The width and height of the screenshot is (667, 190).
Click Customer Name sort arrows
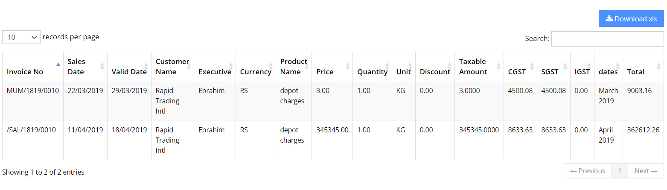(x=189, y=66)
